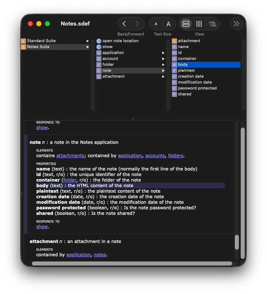Open the folder link in container property
The image size is (267, 294).
(x=70, y=180)
